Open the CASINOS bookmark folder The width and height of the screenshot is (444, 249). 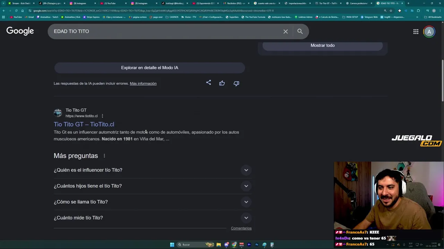(x=172, y=17)
